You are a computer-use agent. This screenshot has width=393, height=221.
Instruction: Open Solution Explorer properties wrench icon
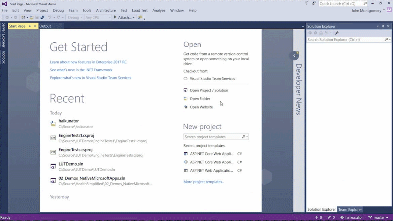[337, 33]
